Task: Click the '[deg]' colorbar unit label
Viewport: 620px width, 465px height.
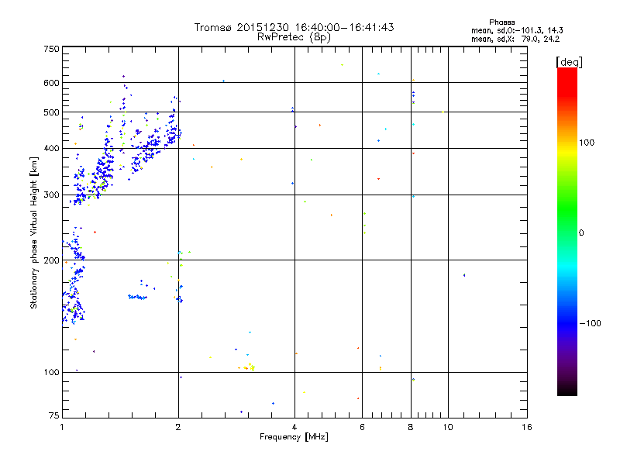Action: pos(569,63)
